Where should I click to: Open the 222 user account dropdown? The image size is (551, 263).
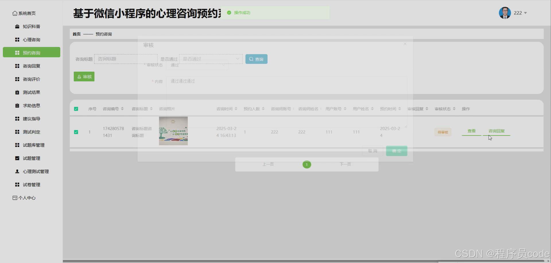coord(520,13)
